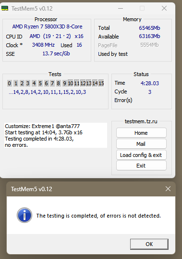Click the CPU ID value AMD (19 · 21 · 2)
This screenshot has height=259, width=182.
click(x=50, y=36)
